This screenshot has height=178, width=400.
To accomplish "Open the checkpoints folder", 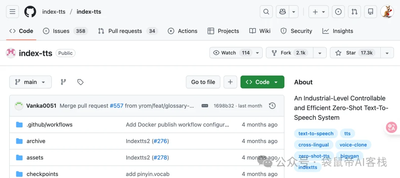I will coord(42,174).
